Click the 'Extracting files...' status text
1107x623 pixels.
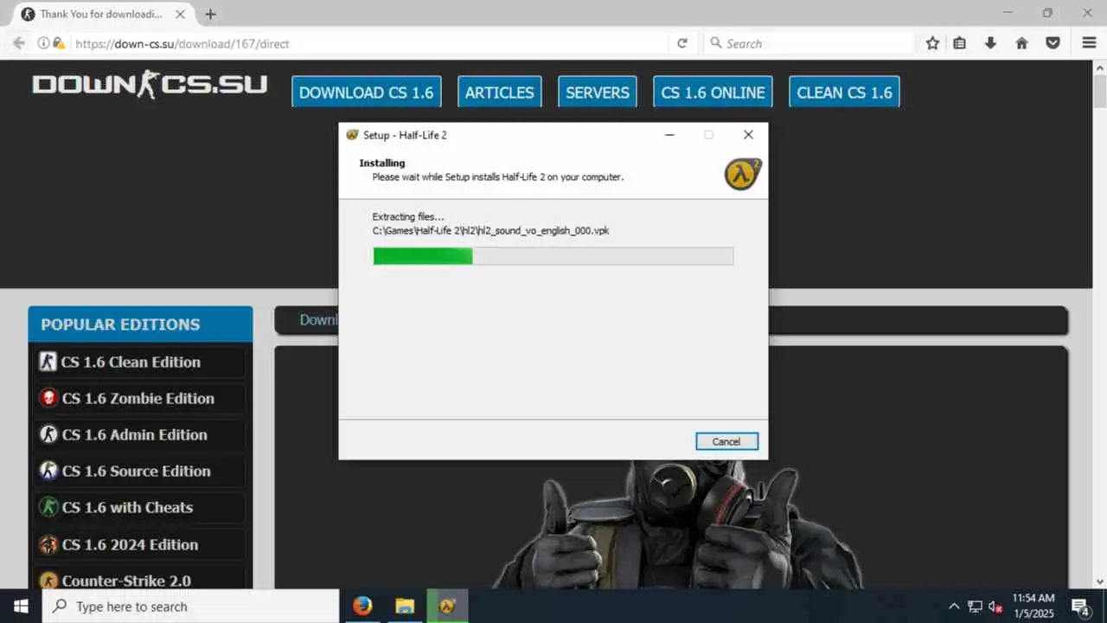pos(408,216)
